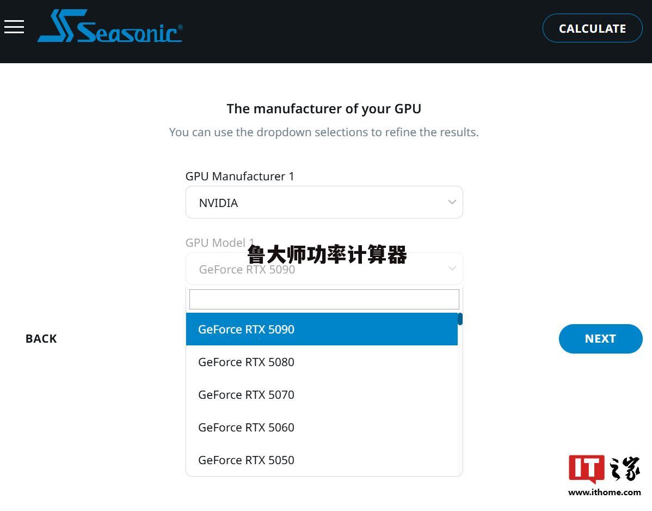Choose GeForce RTX 5070 from list

pos(322,394)
